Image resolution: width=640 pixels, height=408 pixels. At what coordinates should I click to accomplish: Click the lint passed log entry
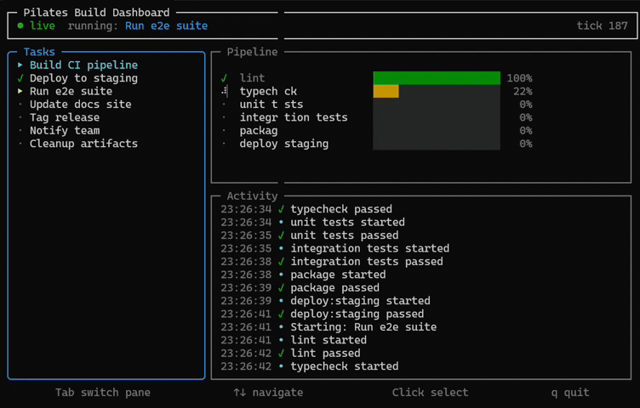[x=290, y=353]
